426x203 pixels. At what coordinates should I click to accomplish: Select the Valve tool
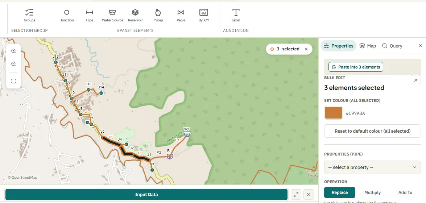pos(181,16)
